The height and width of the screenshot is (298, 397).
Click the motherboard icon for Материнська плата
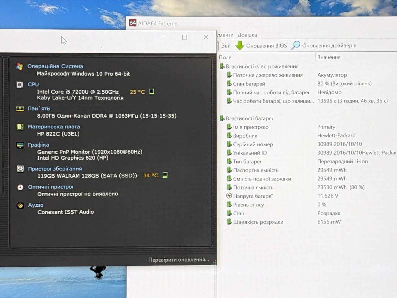pyautogui.click(x=20, y=127)
